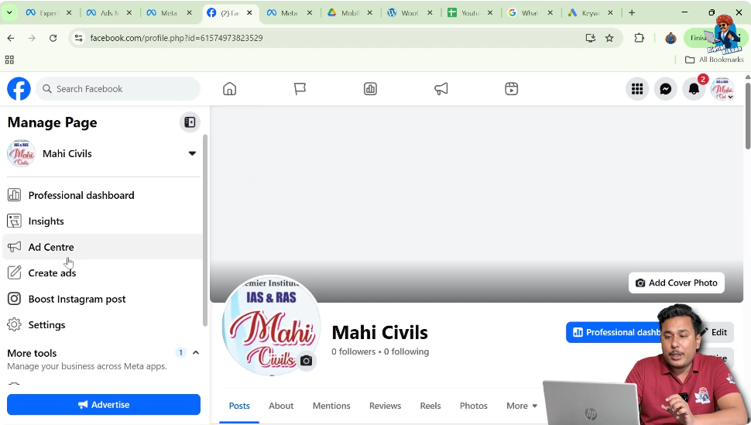Open Settings in Manage Page sidebar
Image resolution: width=751 pixels, height=425 pixels.
tap(102, 325)
